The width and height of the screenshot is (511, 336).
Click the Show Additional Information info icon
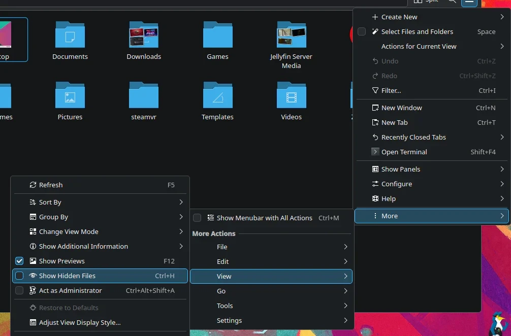point(33,246)
